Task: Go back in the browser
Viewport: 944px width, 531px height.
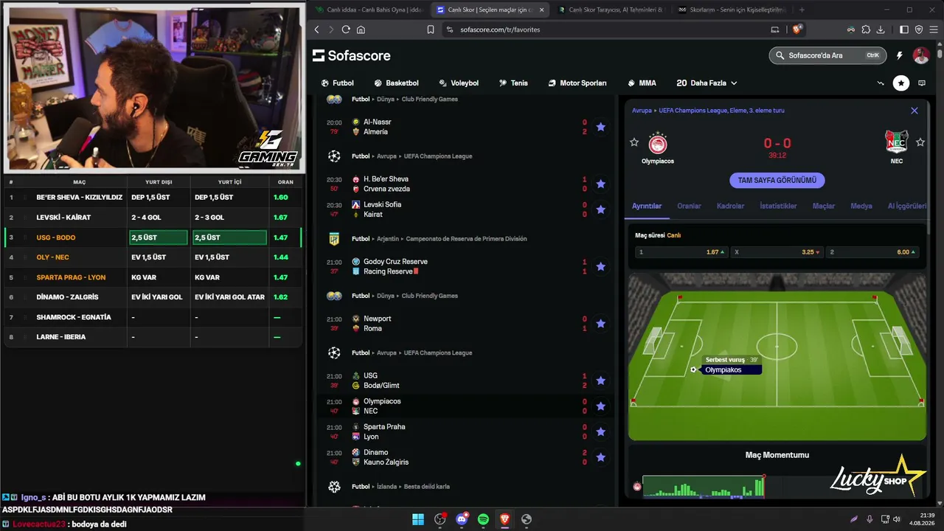Action: point(316,29)
